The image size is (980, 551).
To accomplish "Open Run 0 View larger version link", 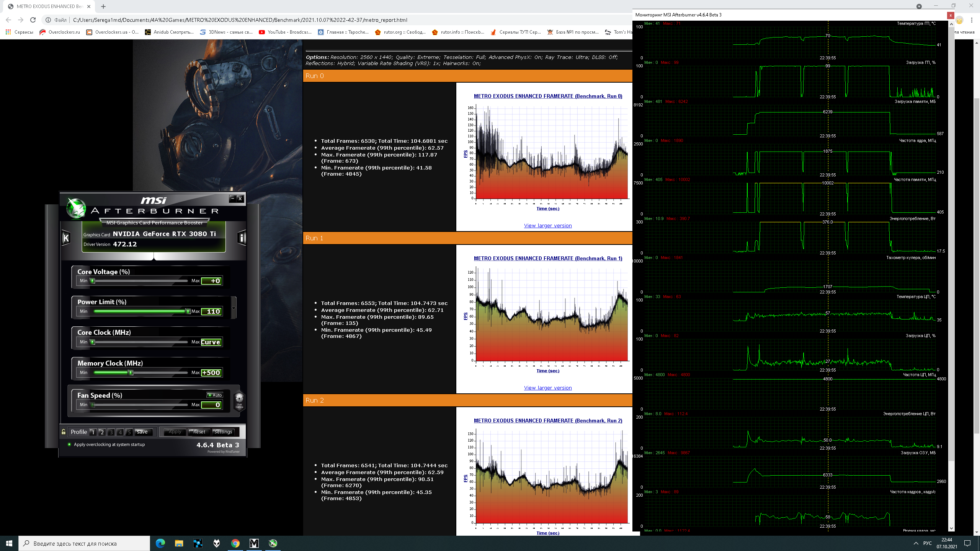I will click(548, 226).
